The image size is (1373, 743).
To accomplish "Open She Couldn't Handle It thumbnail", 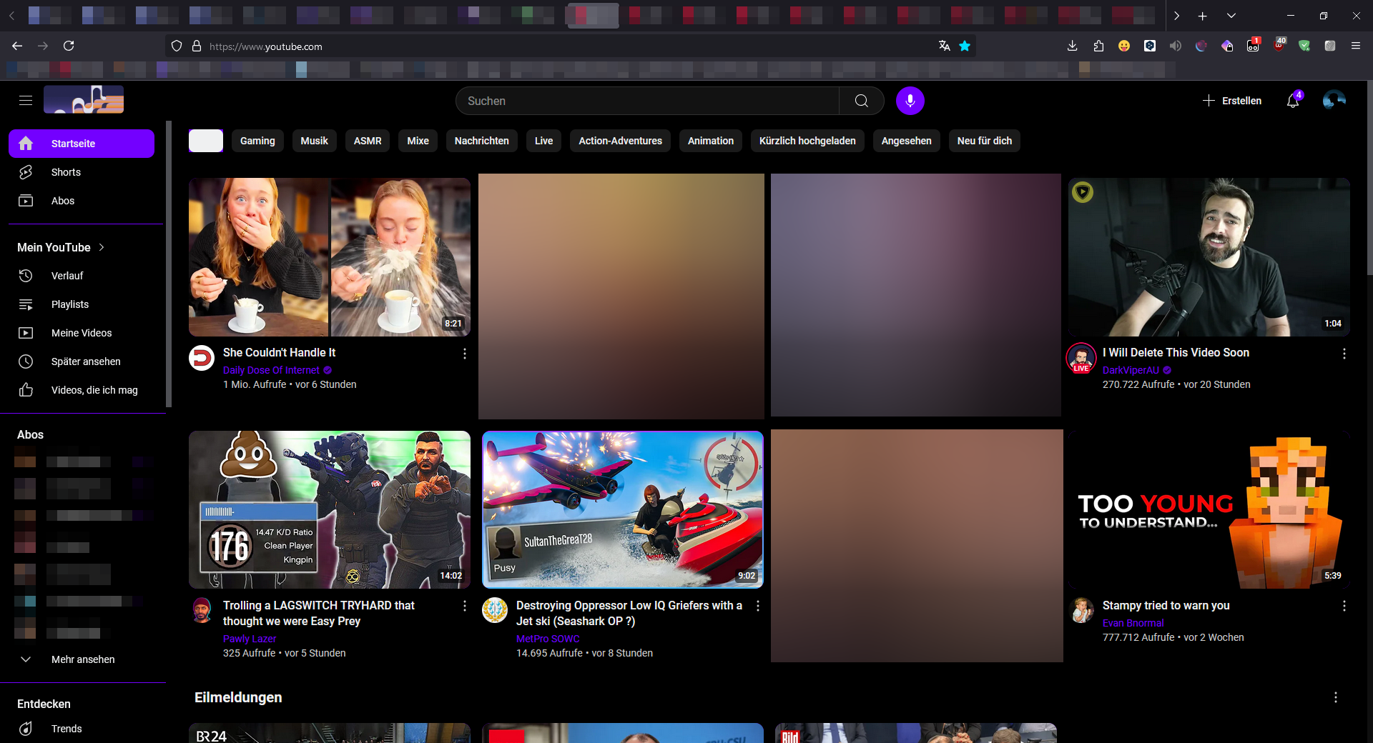I will point(330,257).
